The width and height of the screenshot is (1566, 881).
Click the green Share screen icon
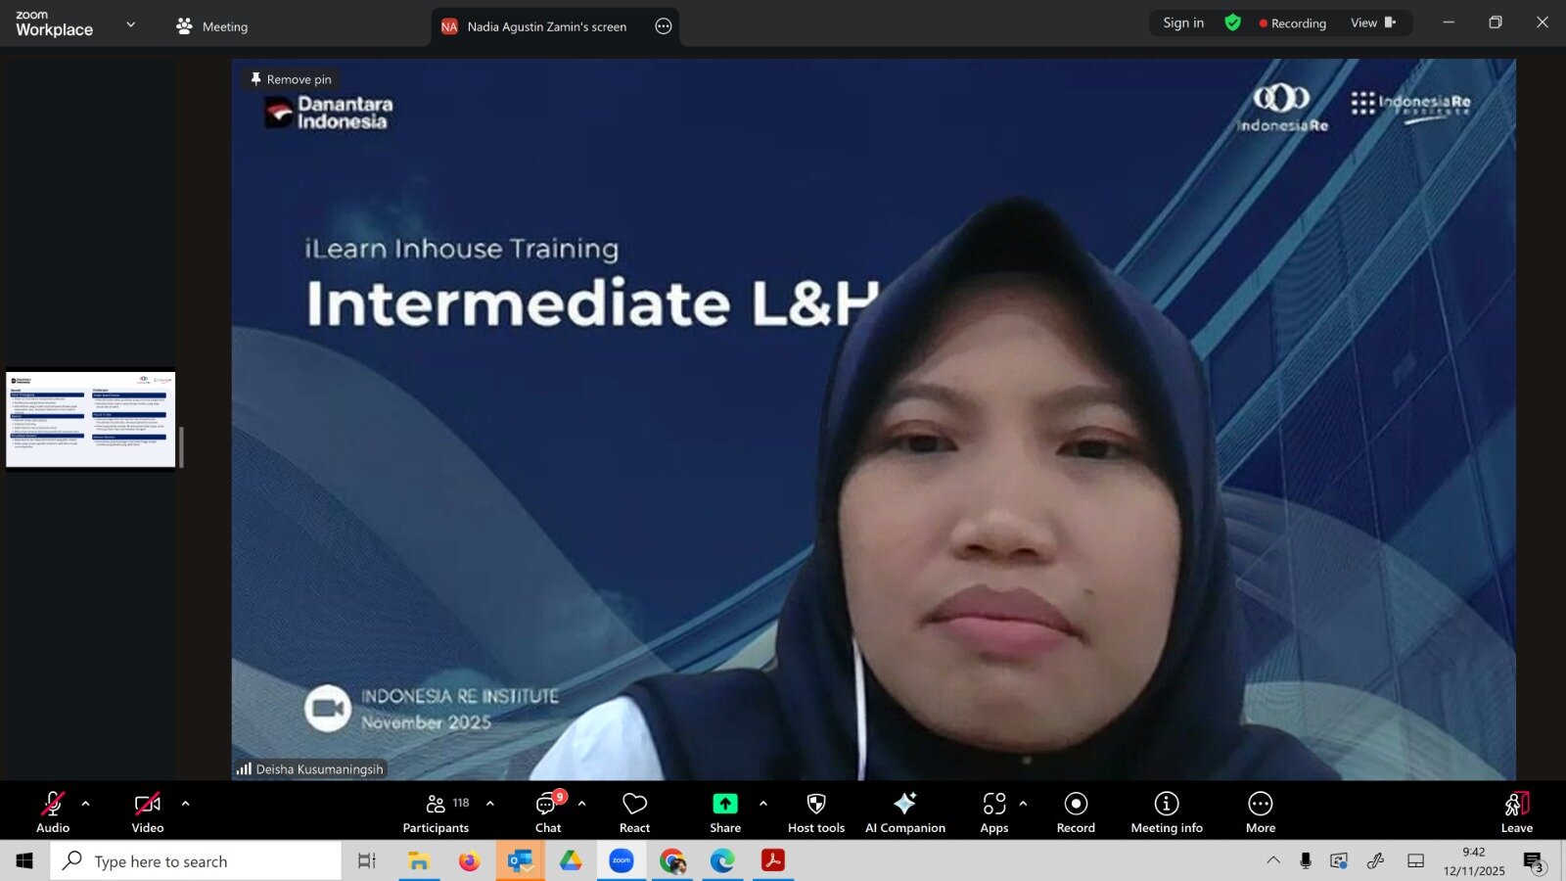[724, 804]
